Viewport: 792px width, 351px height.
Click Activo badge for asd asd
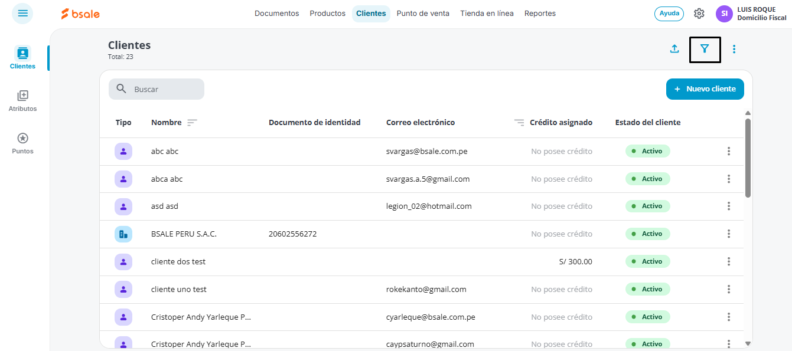click(648, 206)
